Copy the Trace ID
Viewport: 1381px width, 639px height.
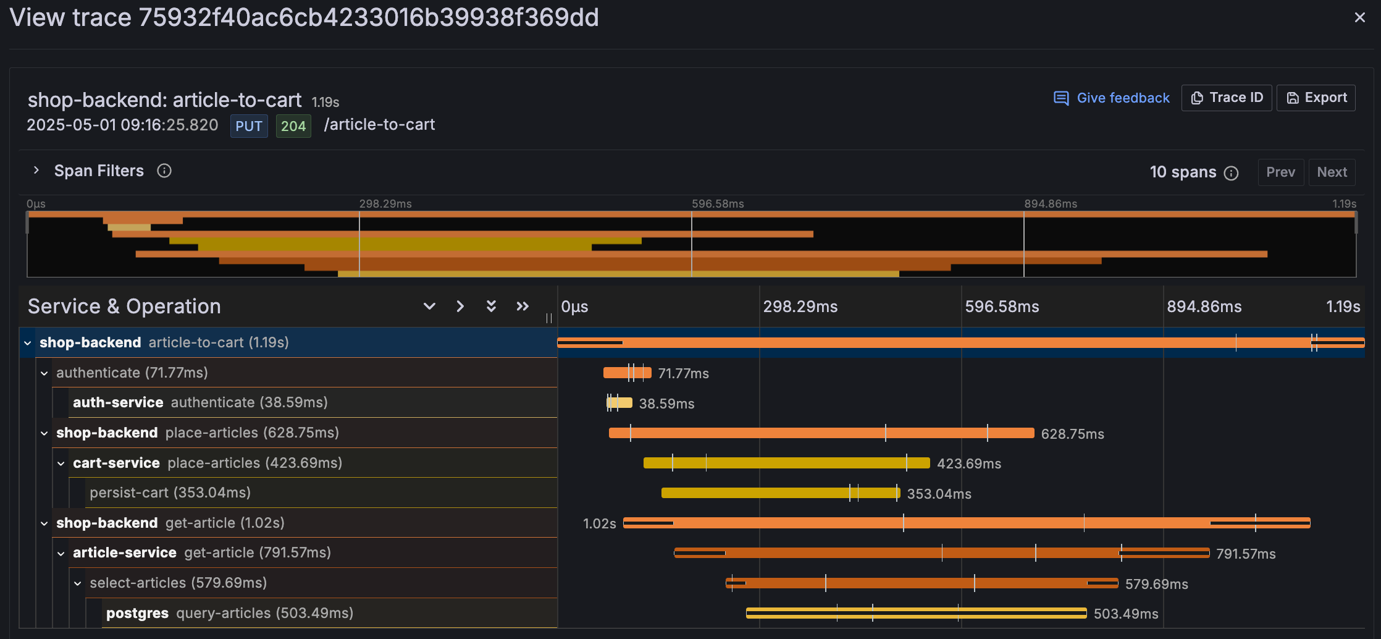click(1226, 98)
